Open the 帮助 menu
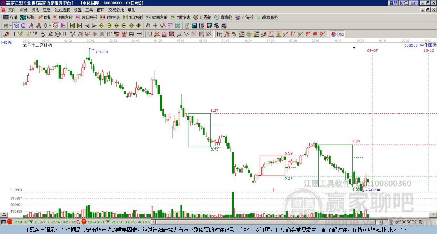This screenshot has height=234, width=437. [x=131, y=10]
